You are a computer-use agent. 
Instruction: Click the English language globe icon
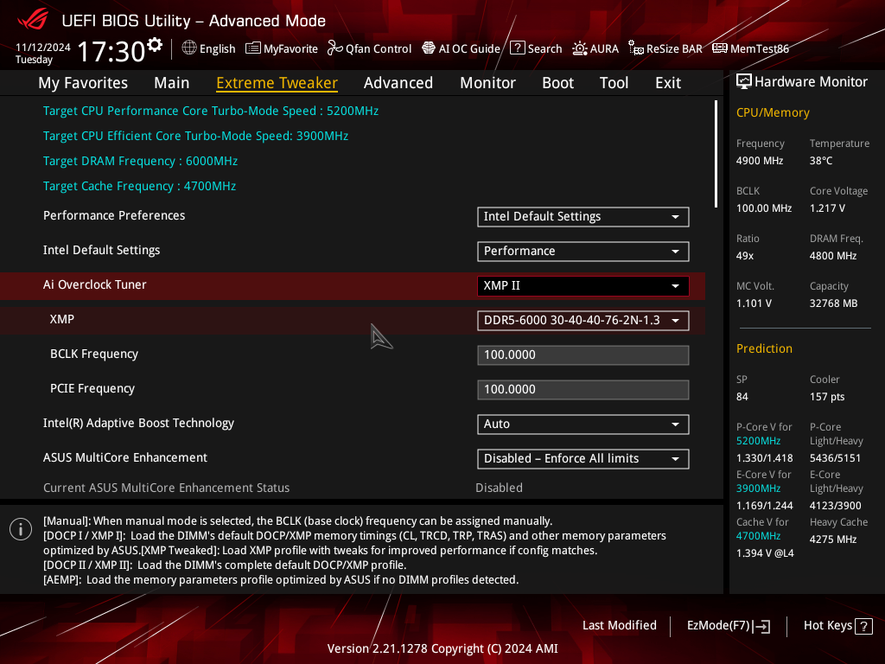189,48
